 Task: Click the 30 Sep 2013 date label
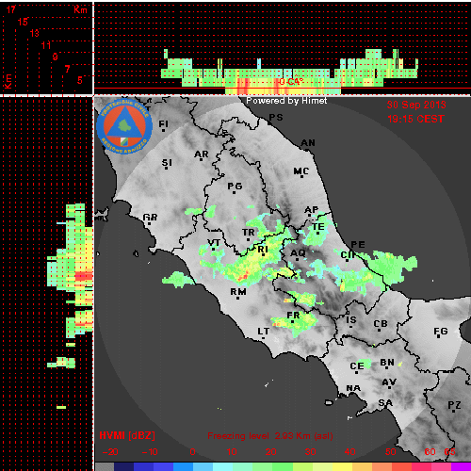click(x=416, y=105)
